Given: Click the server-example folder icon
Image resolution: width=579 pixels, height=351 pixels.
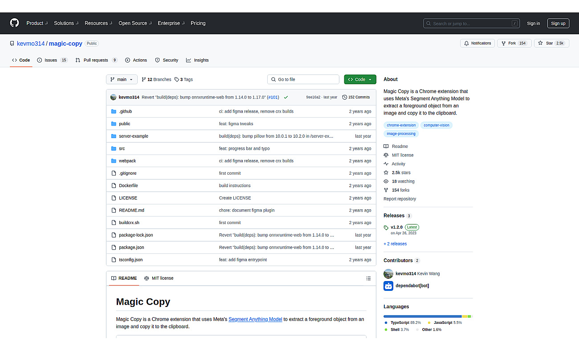Looking at the screenshot, I should [x=114, y=136].
